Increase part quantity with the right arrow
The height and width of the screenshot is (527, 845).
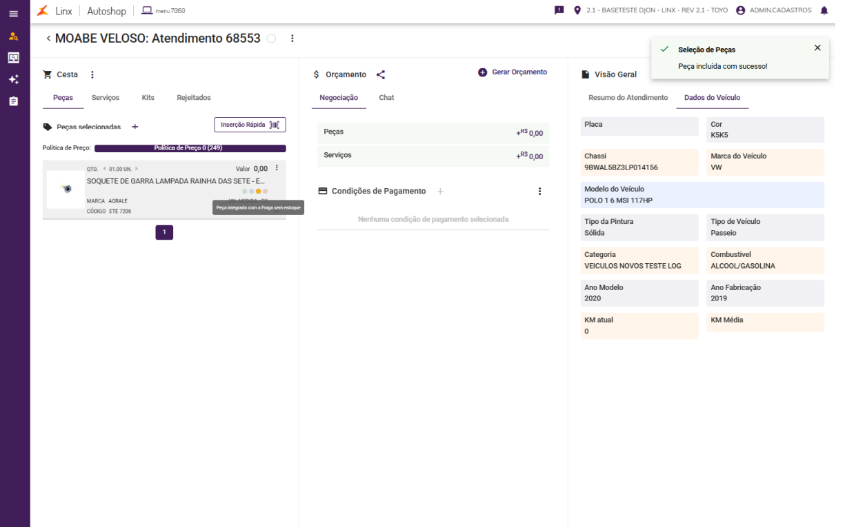[137, 169]
